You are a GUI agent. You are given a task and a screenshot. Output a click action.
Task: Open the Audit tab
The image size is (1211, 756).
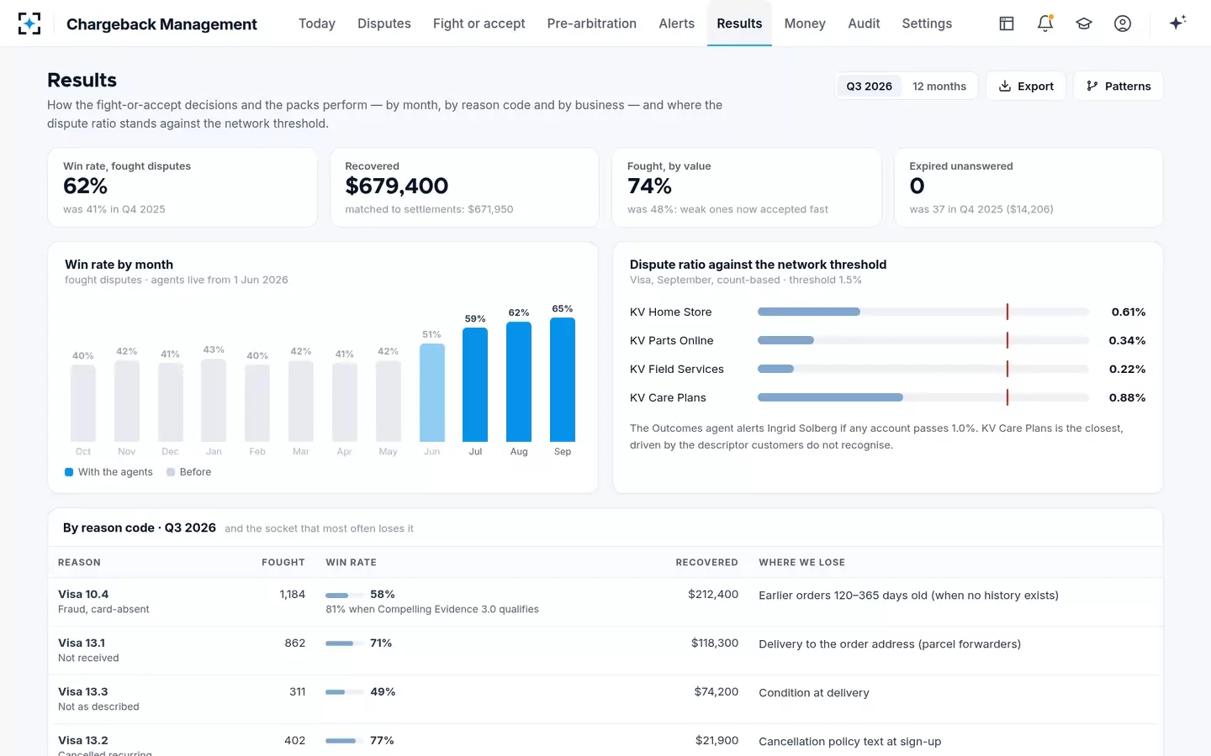coord(864,24)
